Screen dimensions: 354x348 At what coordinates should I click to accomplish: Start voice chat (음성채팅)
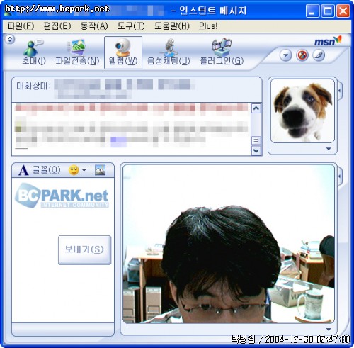169,52
